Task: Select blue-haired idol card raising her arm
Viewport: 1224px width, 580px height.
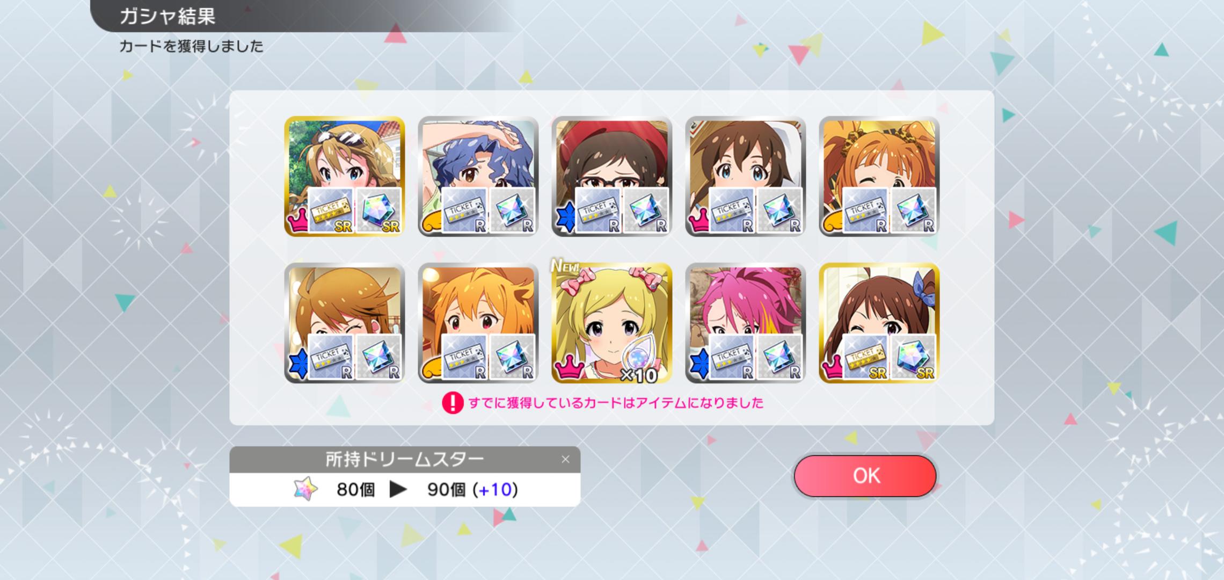Action: click(x=478, y=176)
